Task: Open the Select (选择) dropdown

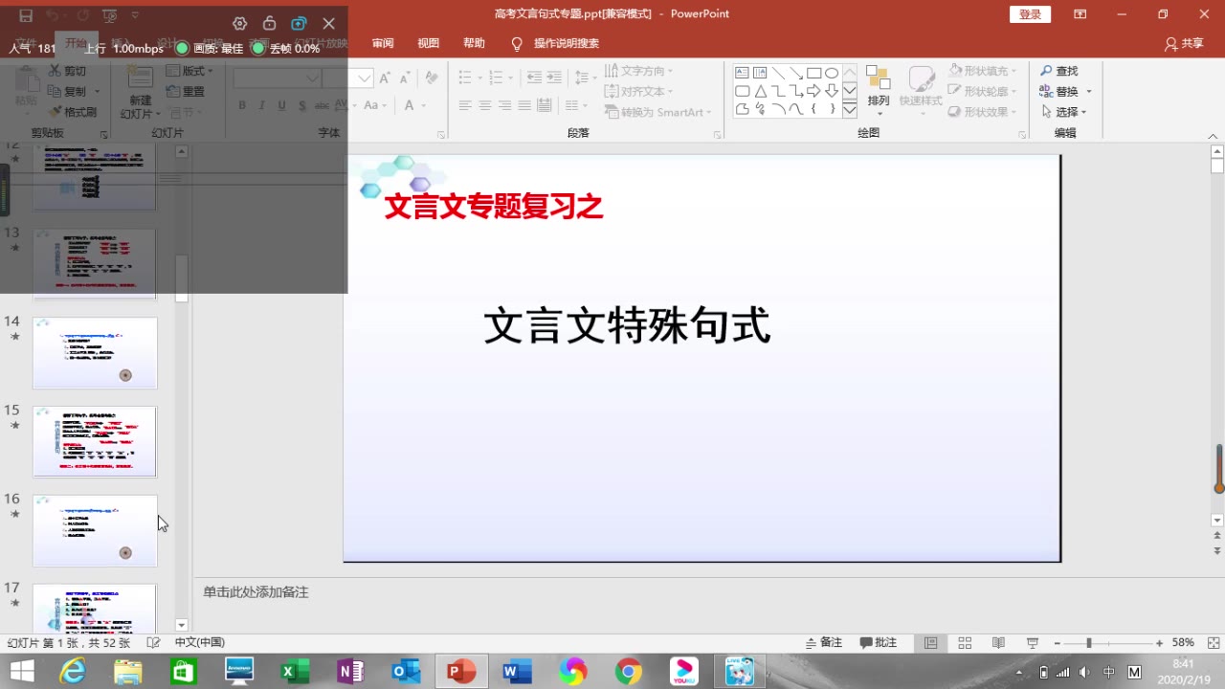Action: tap(1063, 112)
